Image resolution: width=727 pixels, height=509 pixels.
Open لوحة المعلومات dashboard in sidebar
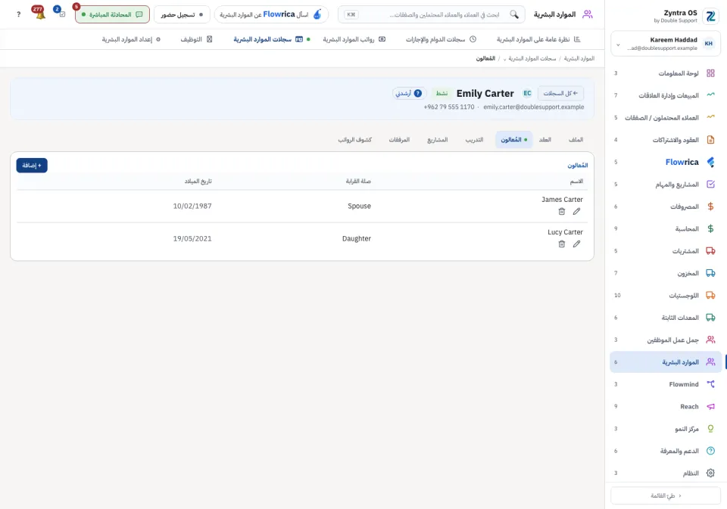click(x=666, y=73)
